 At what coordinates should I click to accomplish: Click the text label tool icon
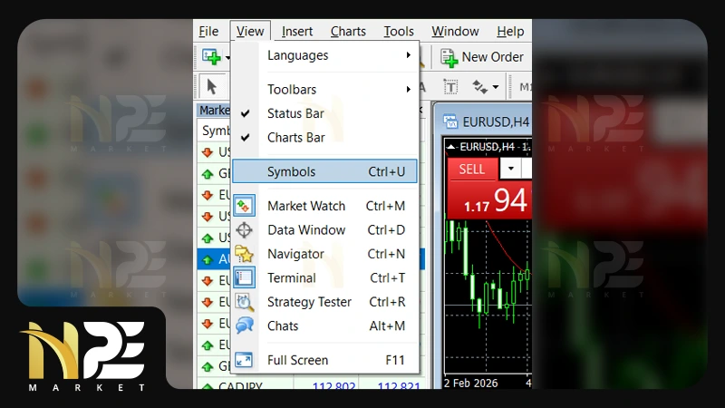450,87
